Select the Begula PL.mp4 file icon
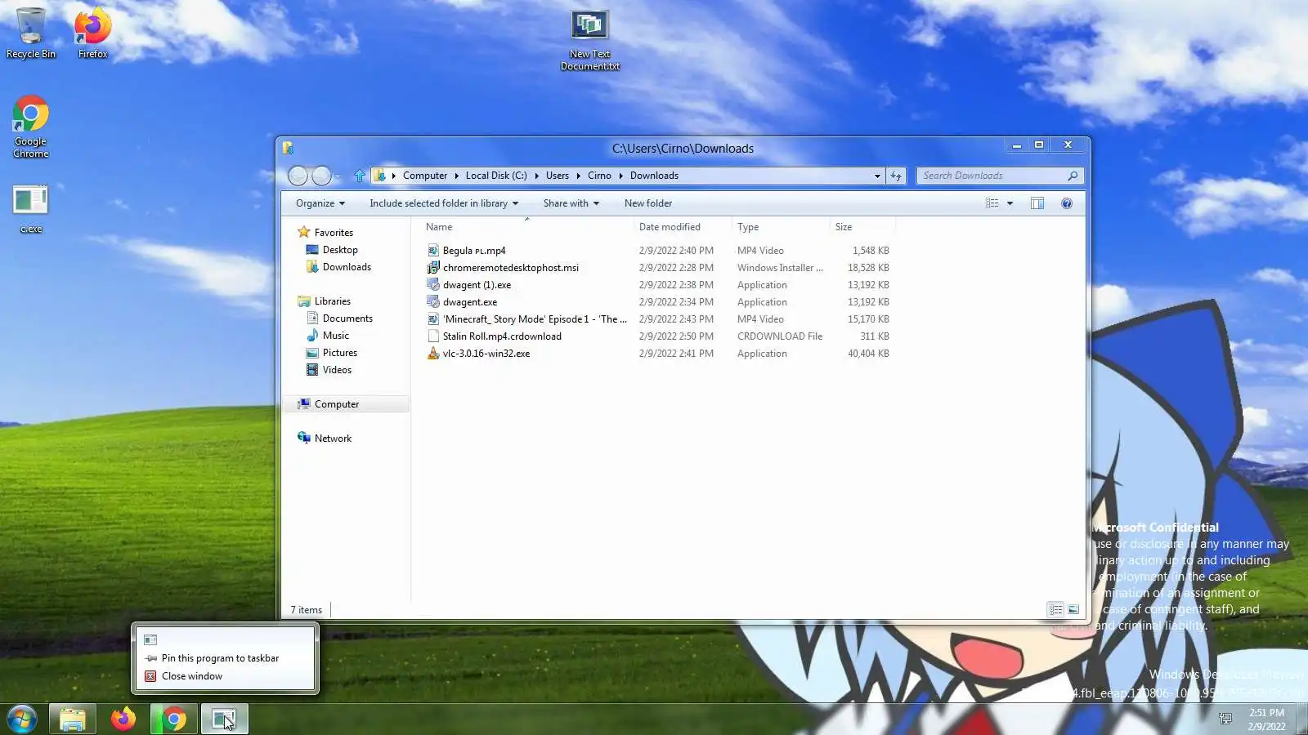 433,251
